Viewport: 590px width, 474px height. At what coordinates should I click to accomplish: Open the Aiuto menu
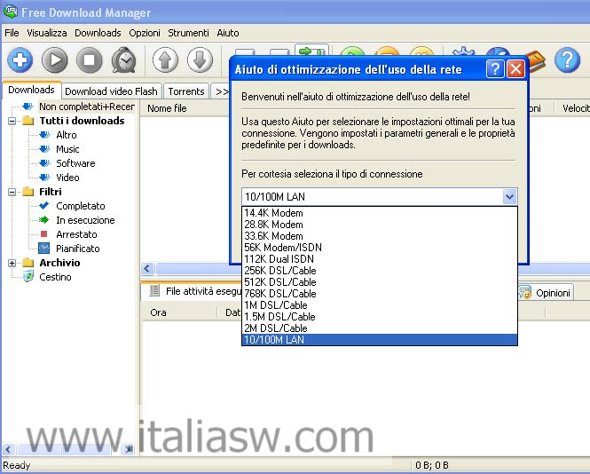coord(228,33)
